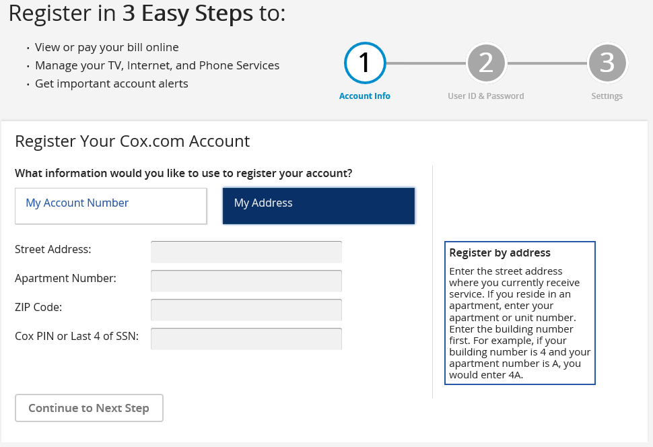Screen dimensions: 653x447
Task: Click the ZIP Code label
Action: tap(38, 307)
